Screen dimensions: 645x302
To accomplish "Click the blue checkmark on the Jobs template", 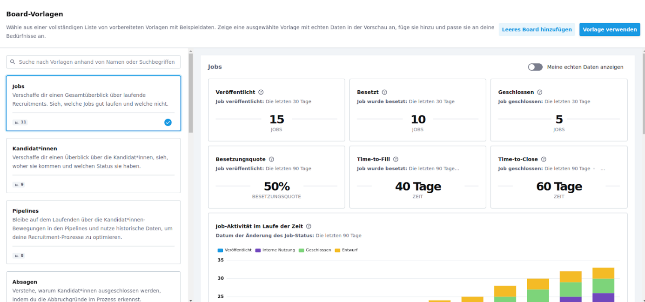I will 168,122.
